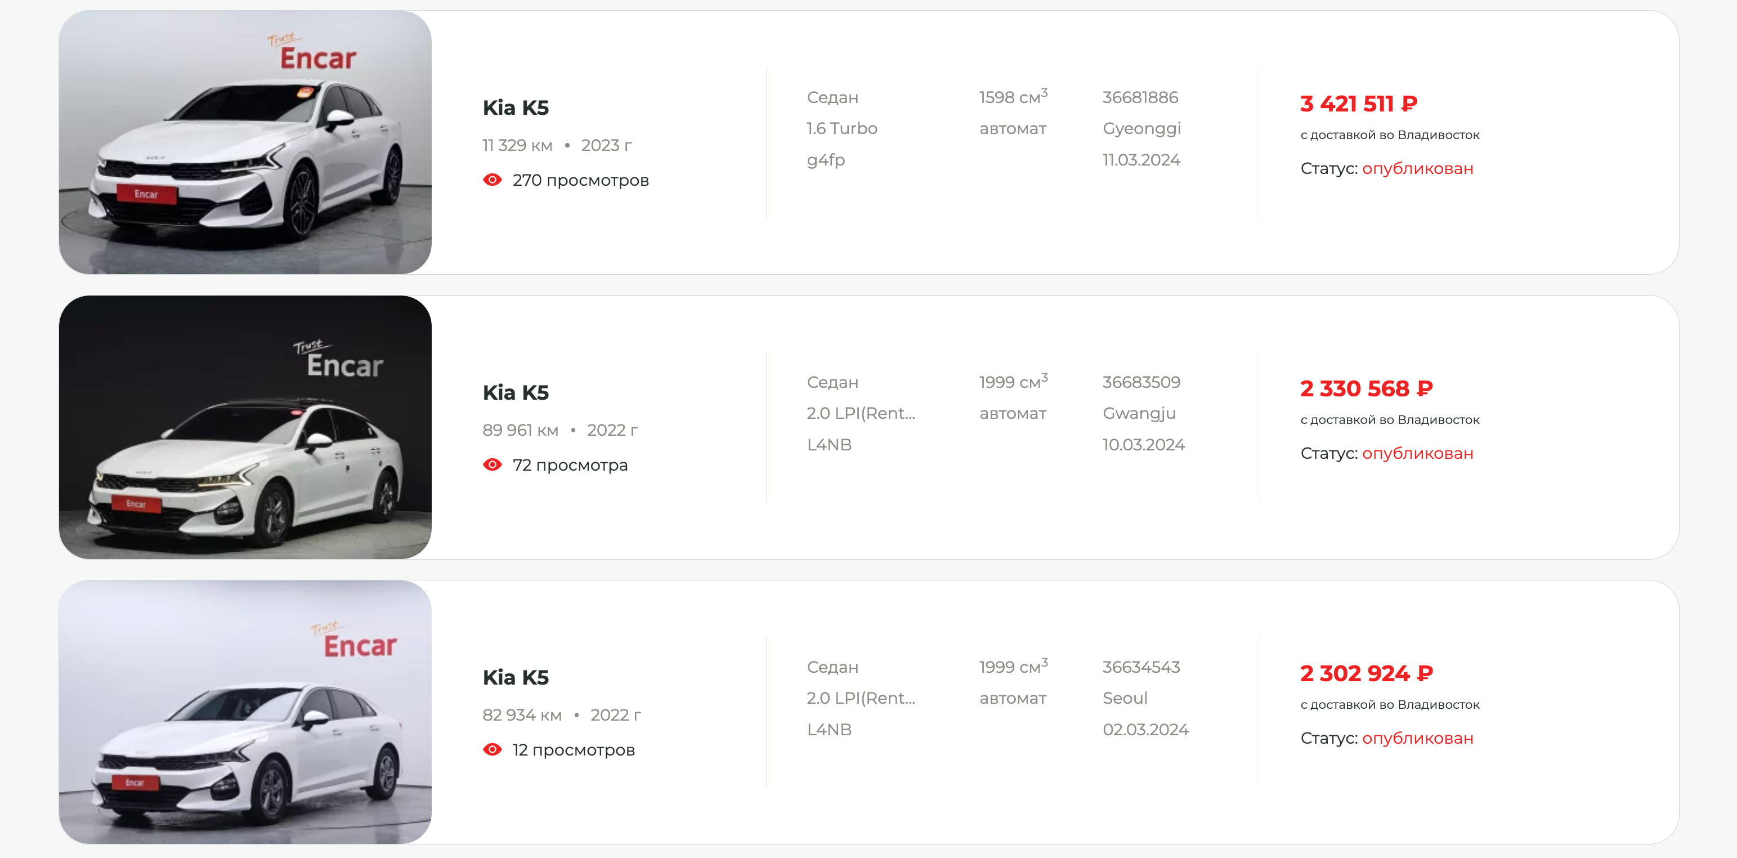Open the Kia K5 title with 11 329 km

516,107
